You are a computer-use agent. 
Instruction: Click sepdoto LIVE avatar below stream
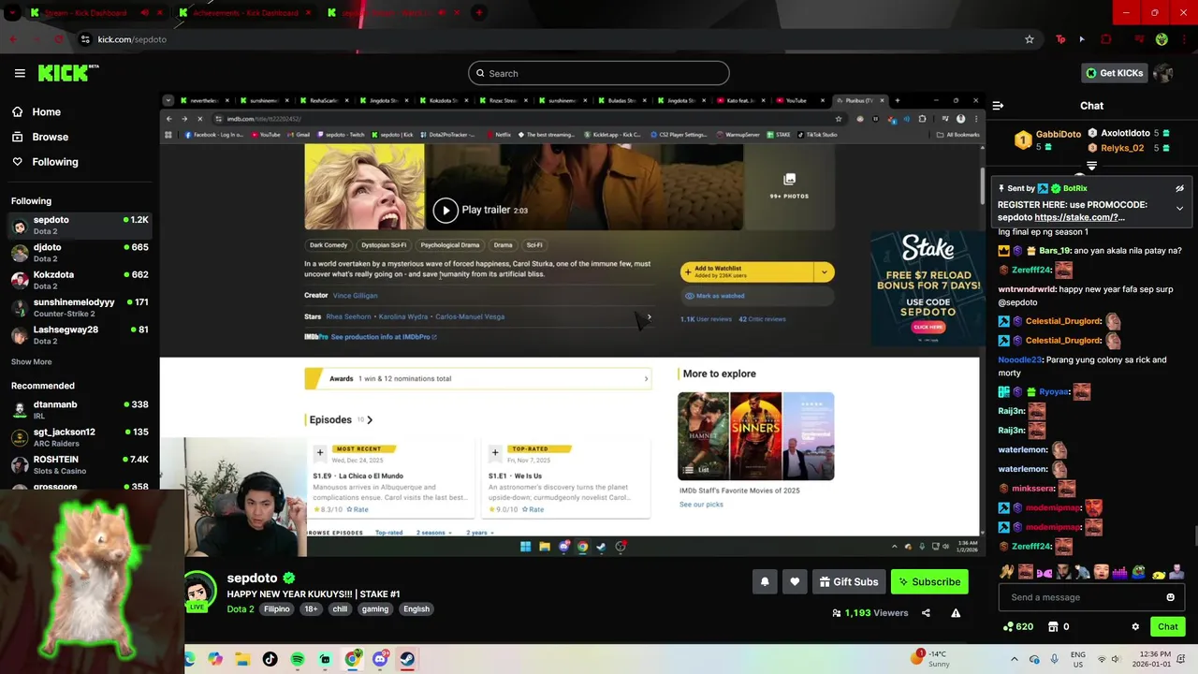tap(199, 593)
